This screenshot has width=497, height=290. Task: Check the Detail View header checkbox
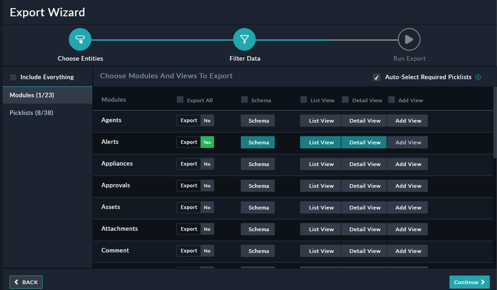click(345, 100)
